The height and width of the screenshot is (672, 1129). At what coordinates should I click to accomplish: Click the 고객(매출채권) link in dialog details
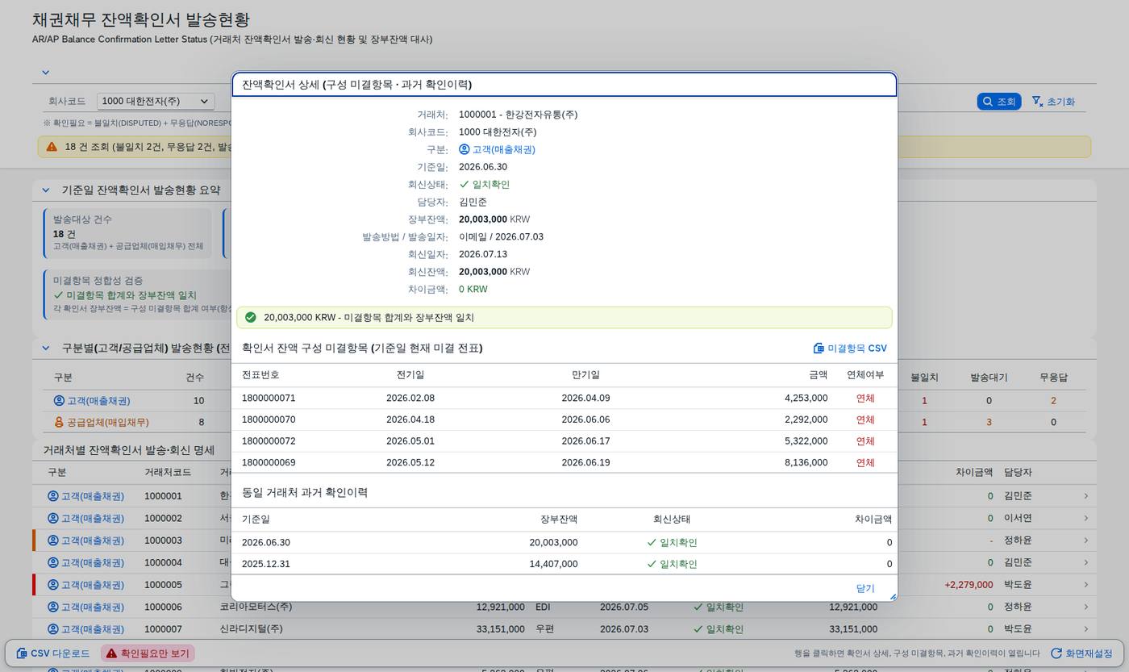coord(497,149)
